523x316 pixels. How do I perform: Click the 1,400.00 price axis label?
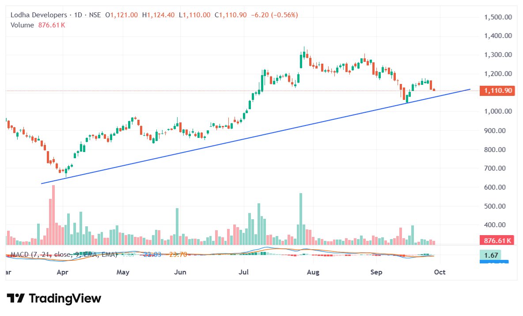[x=498, y=36]
